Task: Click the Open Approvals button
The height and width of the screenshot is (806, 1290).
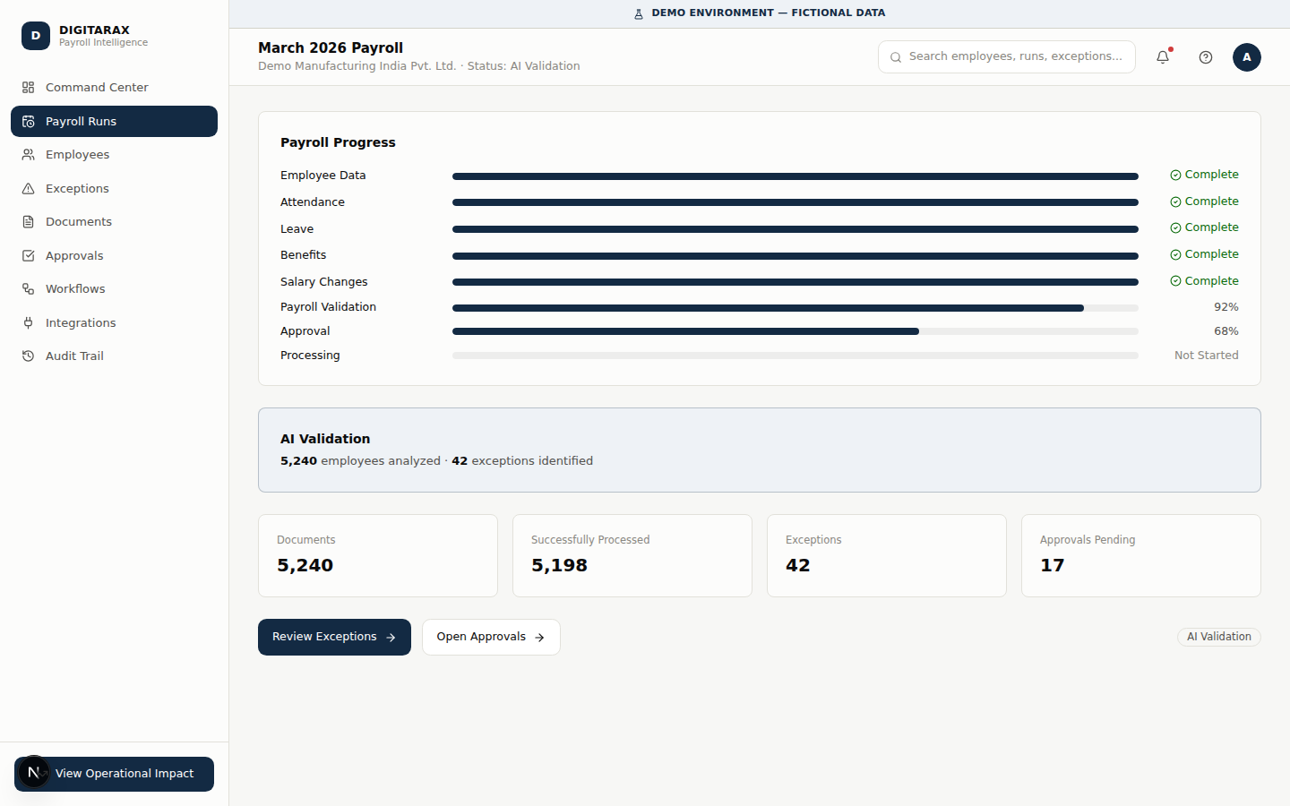Action: tap(491, 638)
